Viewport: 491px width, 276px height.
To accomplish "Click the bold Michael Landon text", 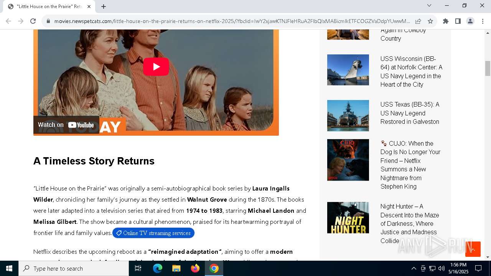I will (x=271, y=211).
